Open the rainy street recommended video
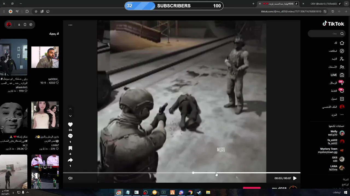Viewport: 350px width, 196px height. [x=14, y=171]
